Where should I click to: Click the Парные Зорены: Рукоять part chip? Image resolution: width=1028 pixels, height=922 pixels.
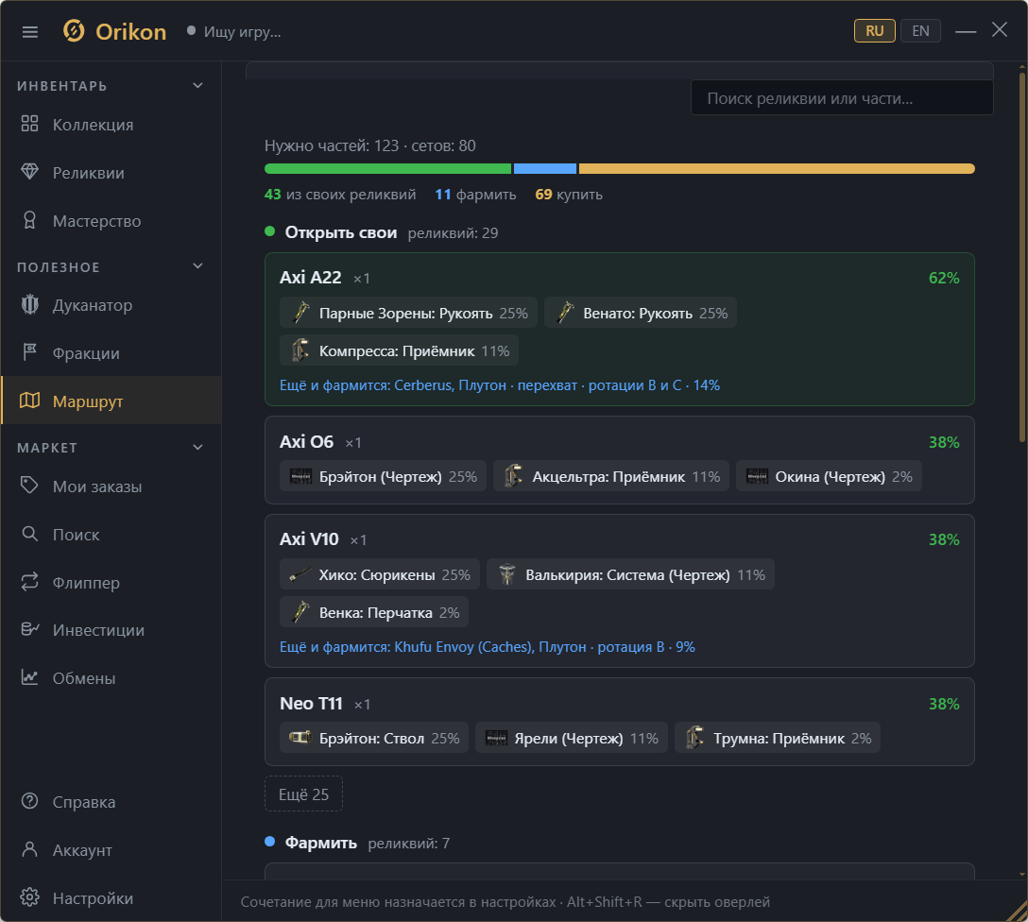(408, 314)
